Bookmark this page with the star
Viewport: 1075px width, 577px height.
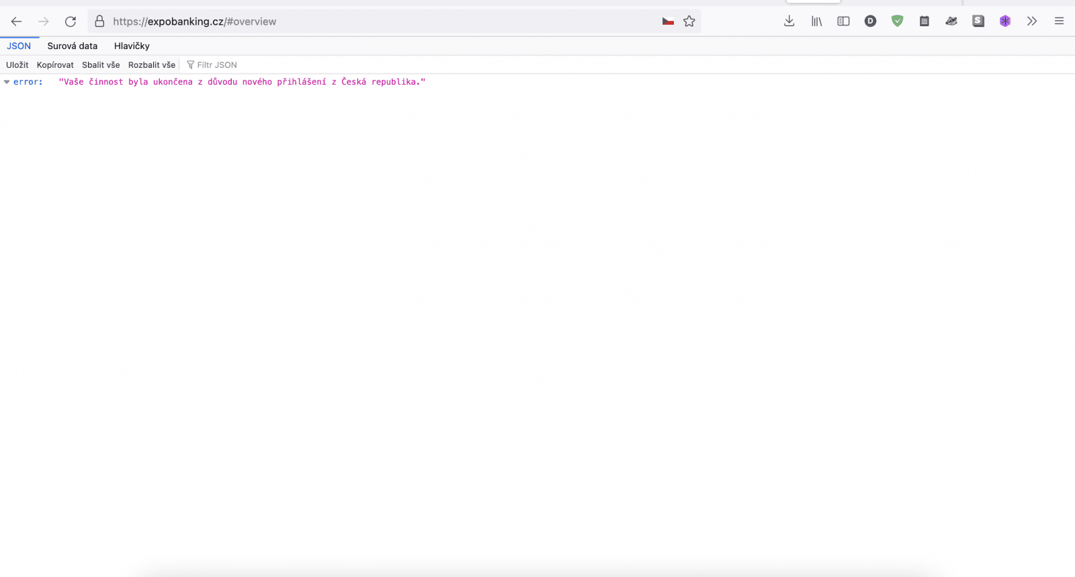[x=689, y=21]
